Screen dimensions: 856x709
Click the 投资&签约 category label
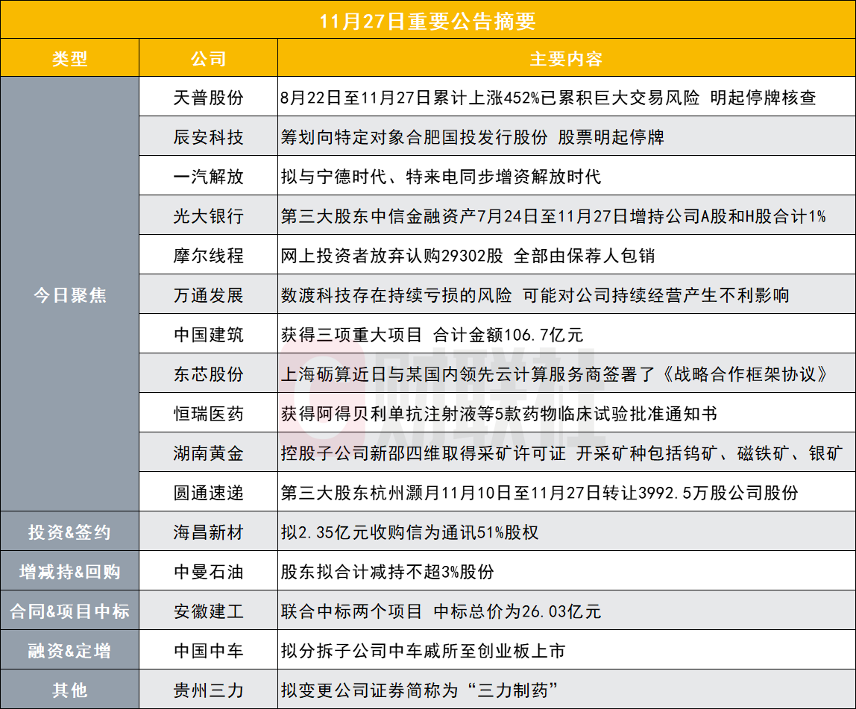[70, 532]
